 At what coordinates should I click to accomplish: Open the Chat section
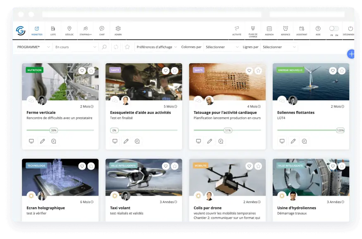102,31
